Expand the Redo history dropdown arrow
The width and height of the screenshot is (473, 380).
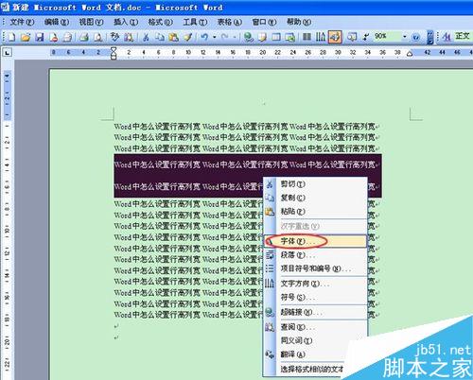235,37
